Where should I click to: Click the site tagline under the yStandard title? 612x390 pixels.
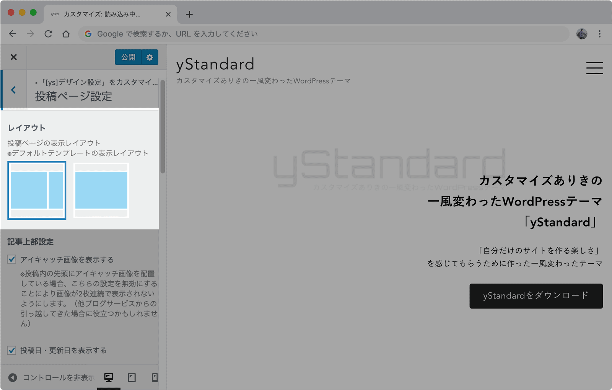tap(263, 81)
